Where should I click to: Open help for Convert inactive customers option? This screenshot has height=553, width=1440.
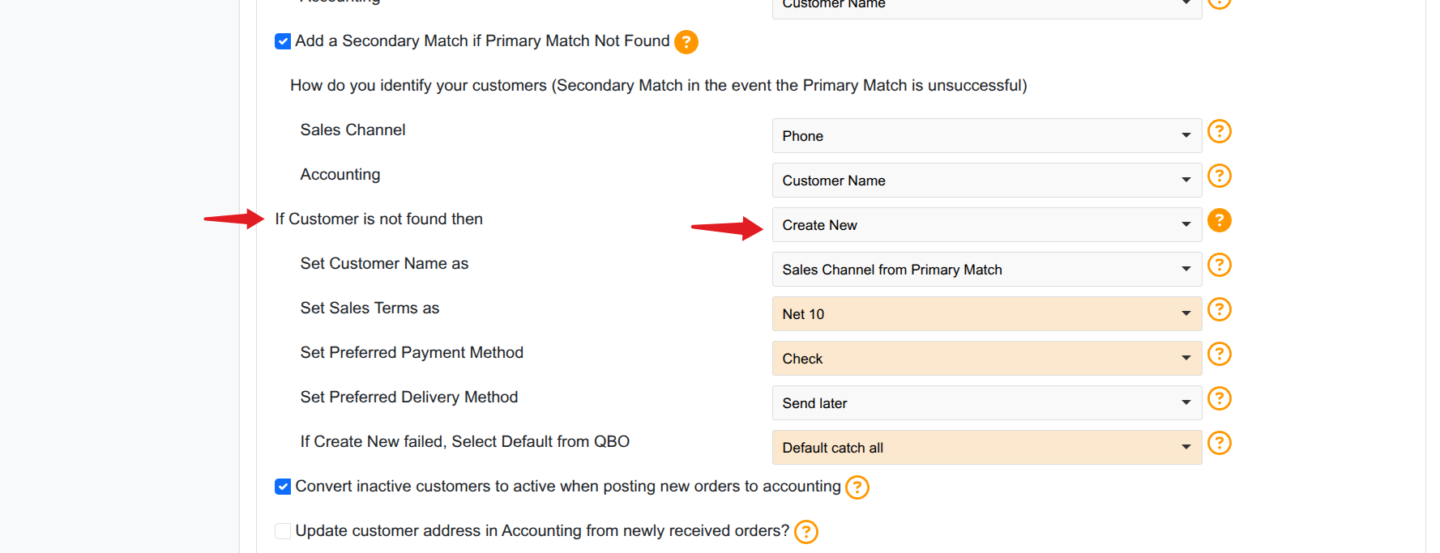[x=857, y=487]
